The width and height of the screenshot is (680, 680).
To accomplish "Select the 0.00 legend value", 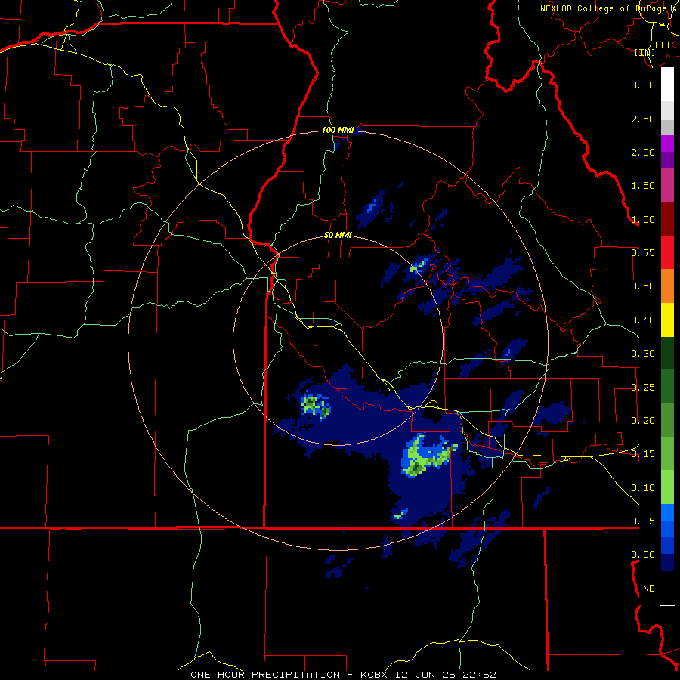I will click(643, 555).
